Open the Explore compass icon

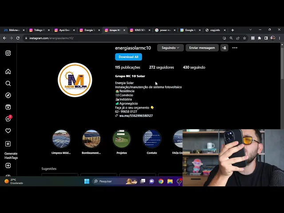[x=8, y=95]
